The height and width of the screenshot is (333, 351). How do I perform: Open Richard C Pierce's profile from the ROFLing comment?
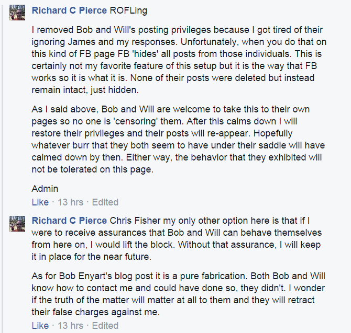pos(69,11)
